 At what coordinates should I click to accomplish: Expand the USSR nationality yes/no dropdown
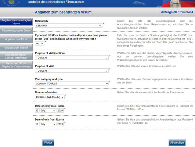(x=40, y=43)
